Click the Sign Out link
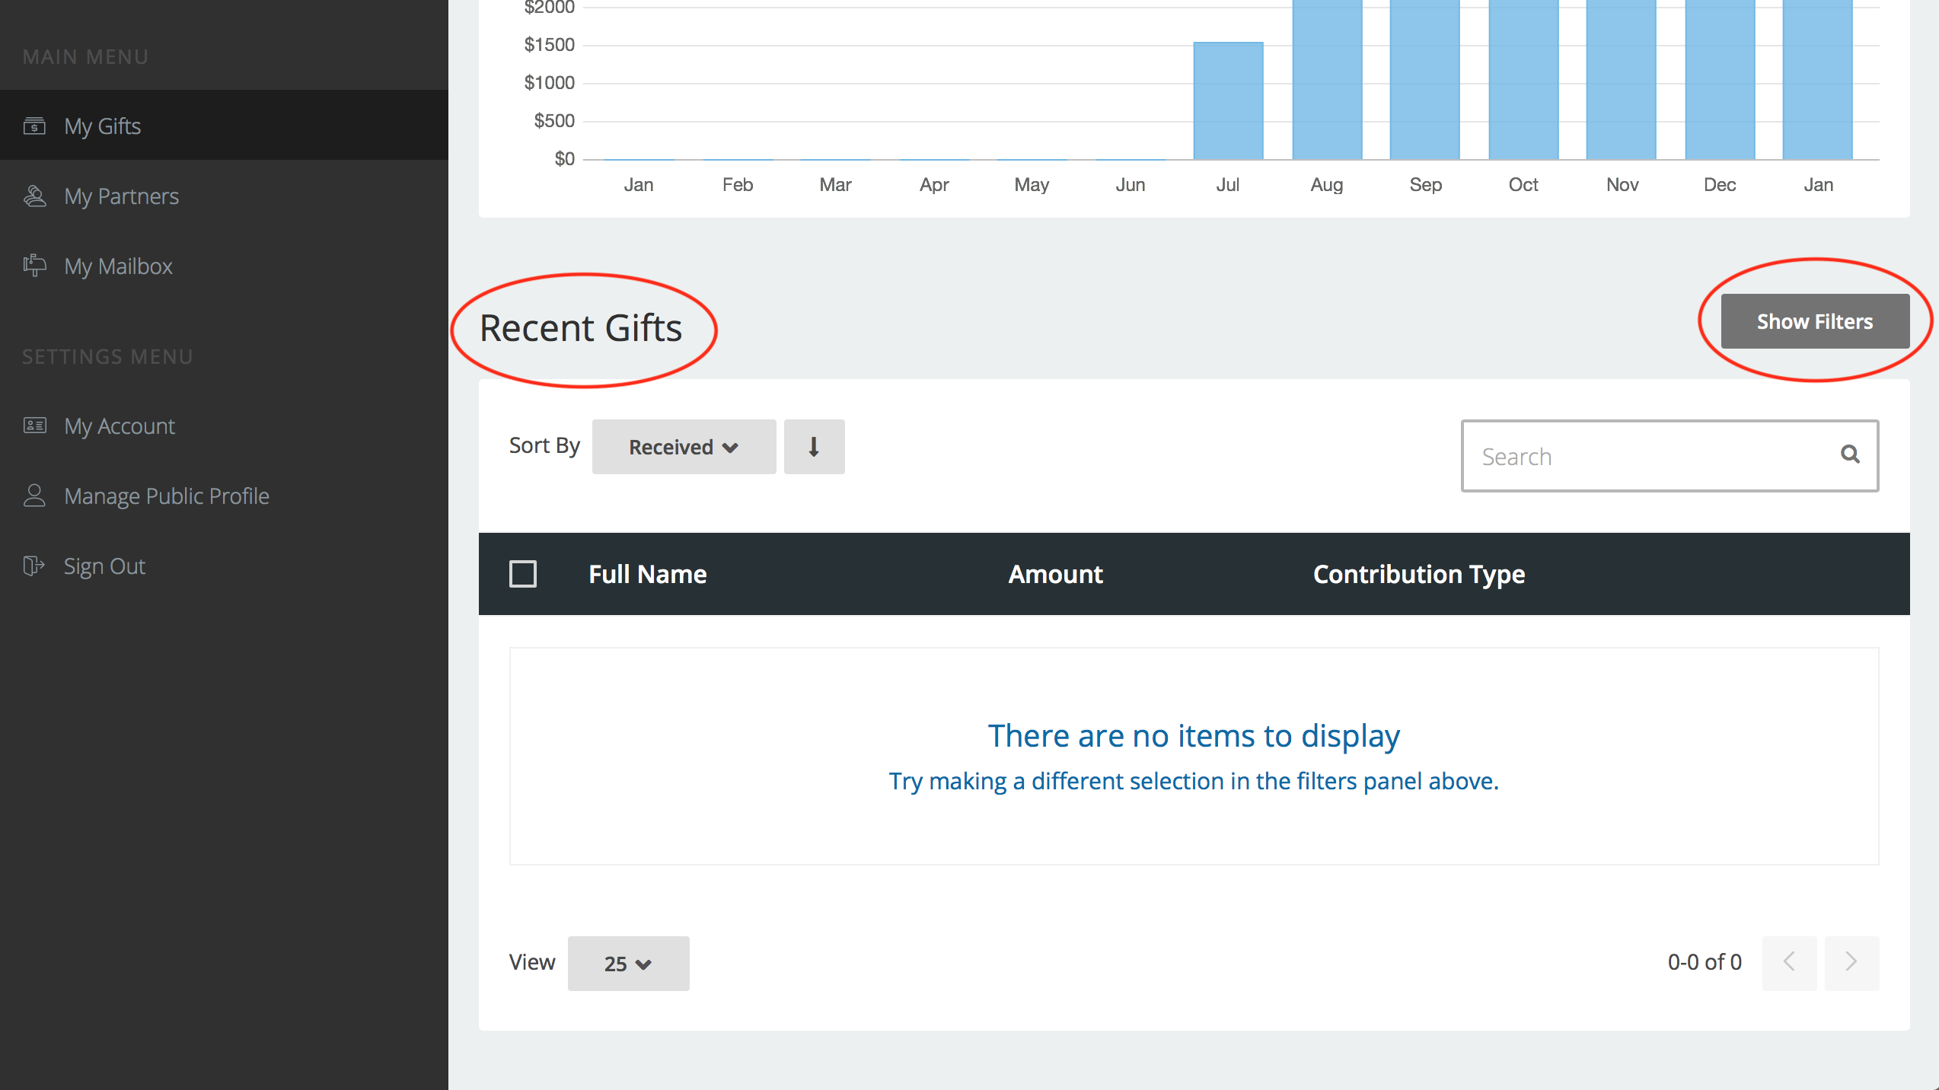1939x1090 pixels. coord(104,566)
